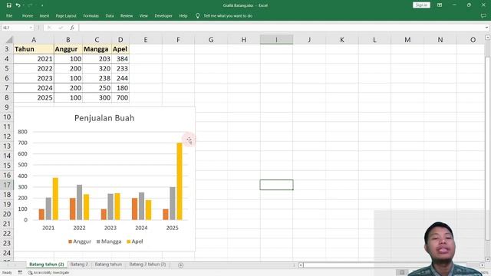
Task: Select the Batang tahun (2) sheet tab
Action: [46, 264]
